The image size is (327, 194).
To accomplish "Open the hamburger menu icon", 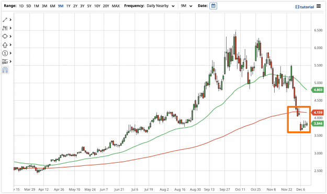I will point(319,6).
